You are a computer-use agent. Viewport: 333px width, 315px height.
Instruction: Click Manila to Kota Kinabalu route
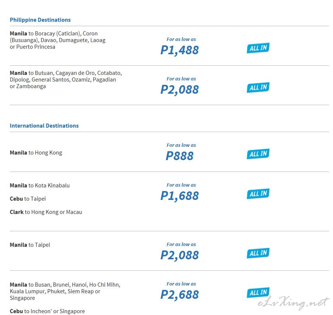pyautogui.click(x=40, y=186)
